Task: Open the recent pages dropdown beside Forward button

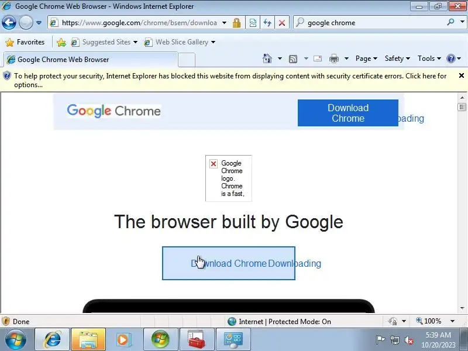Action: point(39,23)
